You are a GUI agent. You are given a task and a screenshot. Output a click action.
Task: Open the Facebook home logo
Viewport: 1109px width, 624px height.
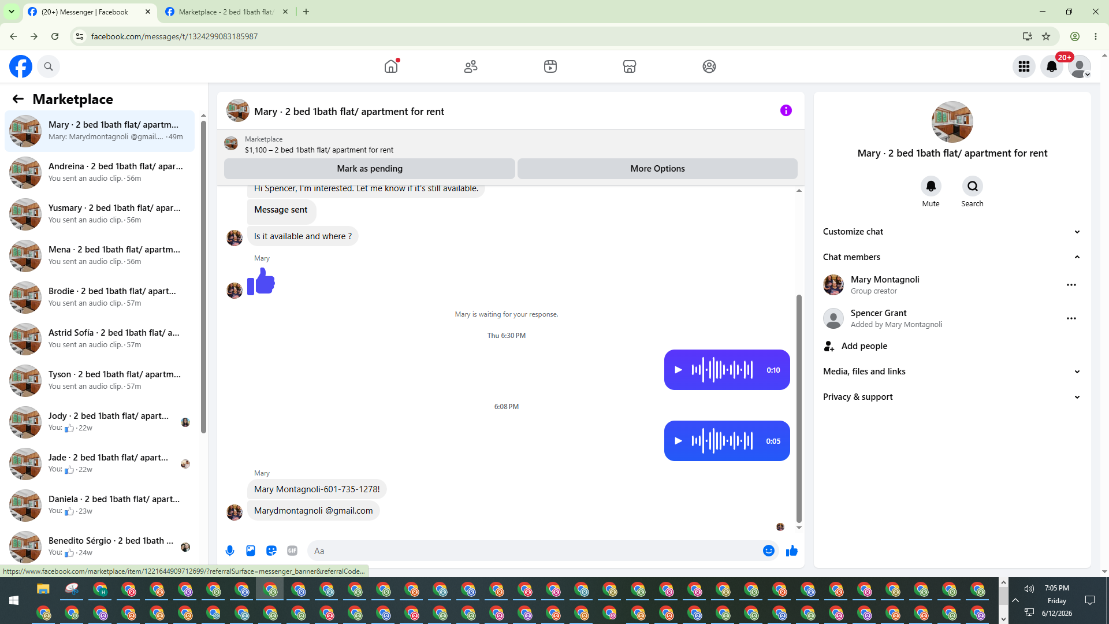coord(21,66)
